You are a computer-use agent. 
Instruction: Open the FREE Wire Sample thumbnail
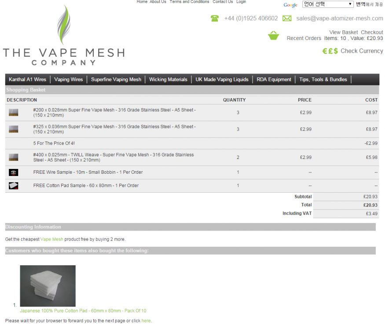point(14,172)
